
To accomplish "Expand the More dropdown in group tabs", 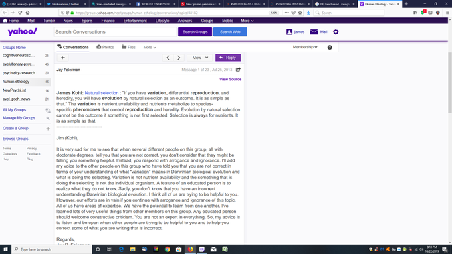I will pyautogui.click(x=150, y=48).
